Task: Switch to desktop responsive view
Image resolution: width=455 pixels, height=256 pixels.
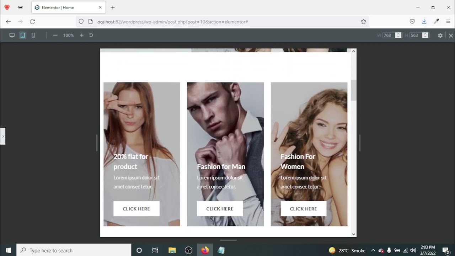Action: point(12,35)
